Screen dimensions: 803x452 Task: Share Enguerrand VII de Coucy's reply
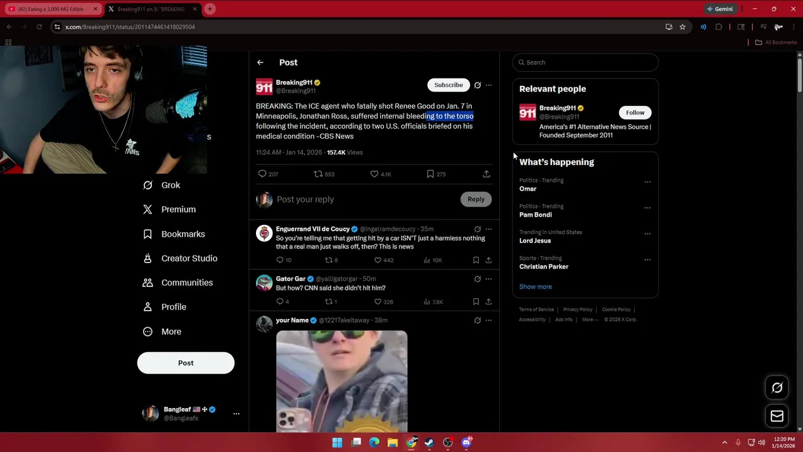coord(489,260)
